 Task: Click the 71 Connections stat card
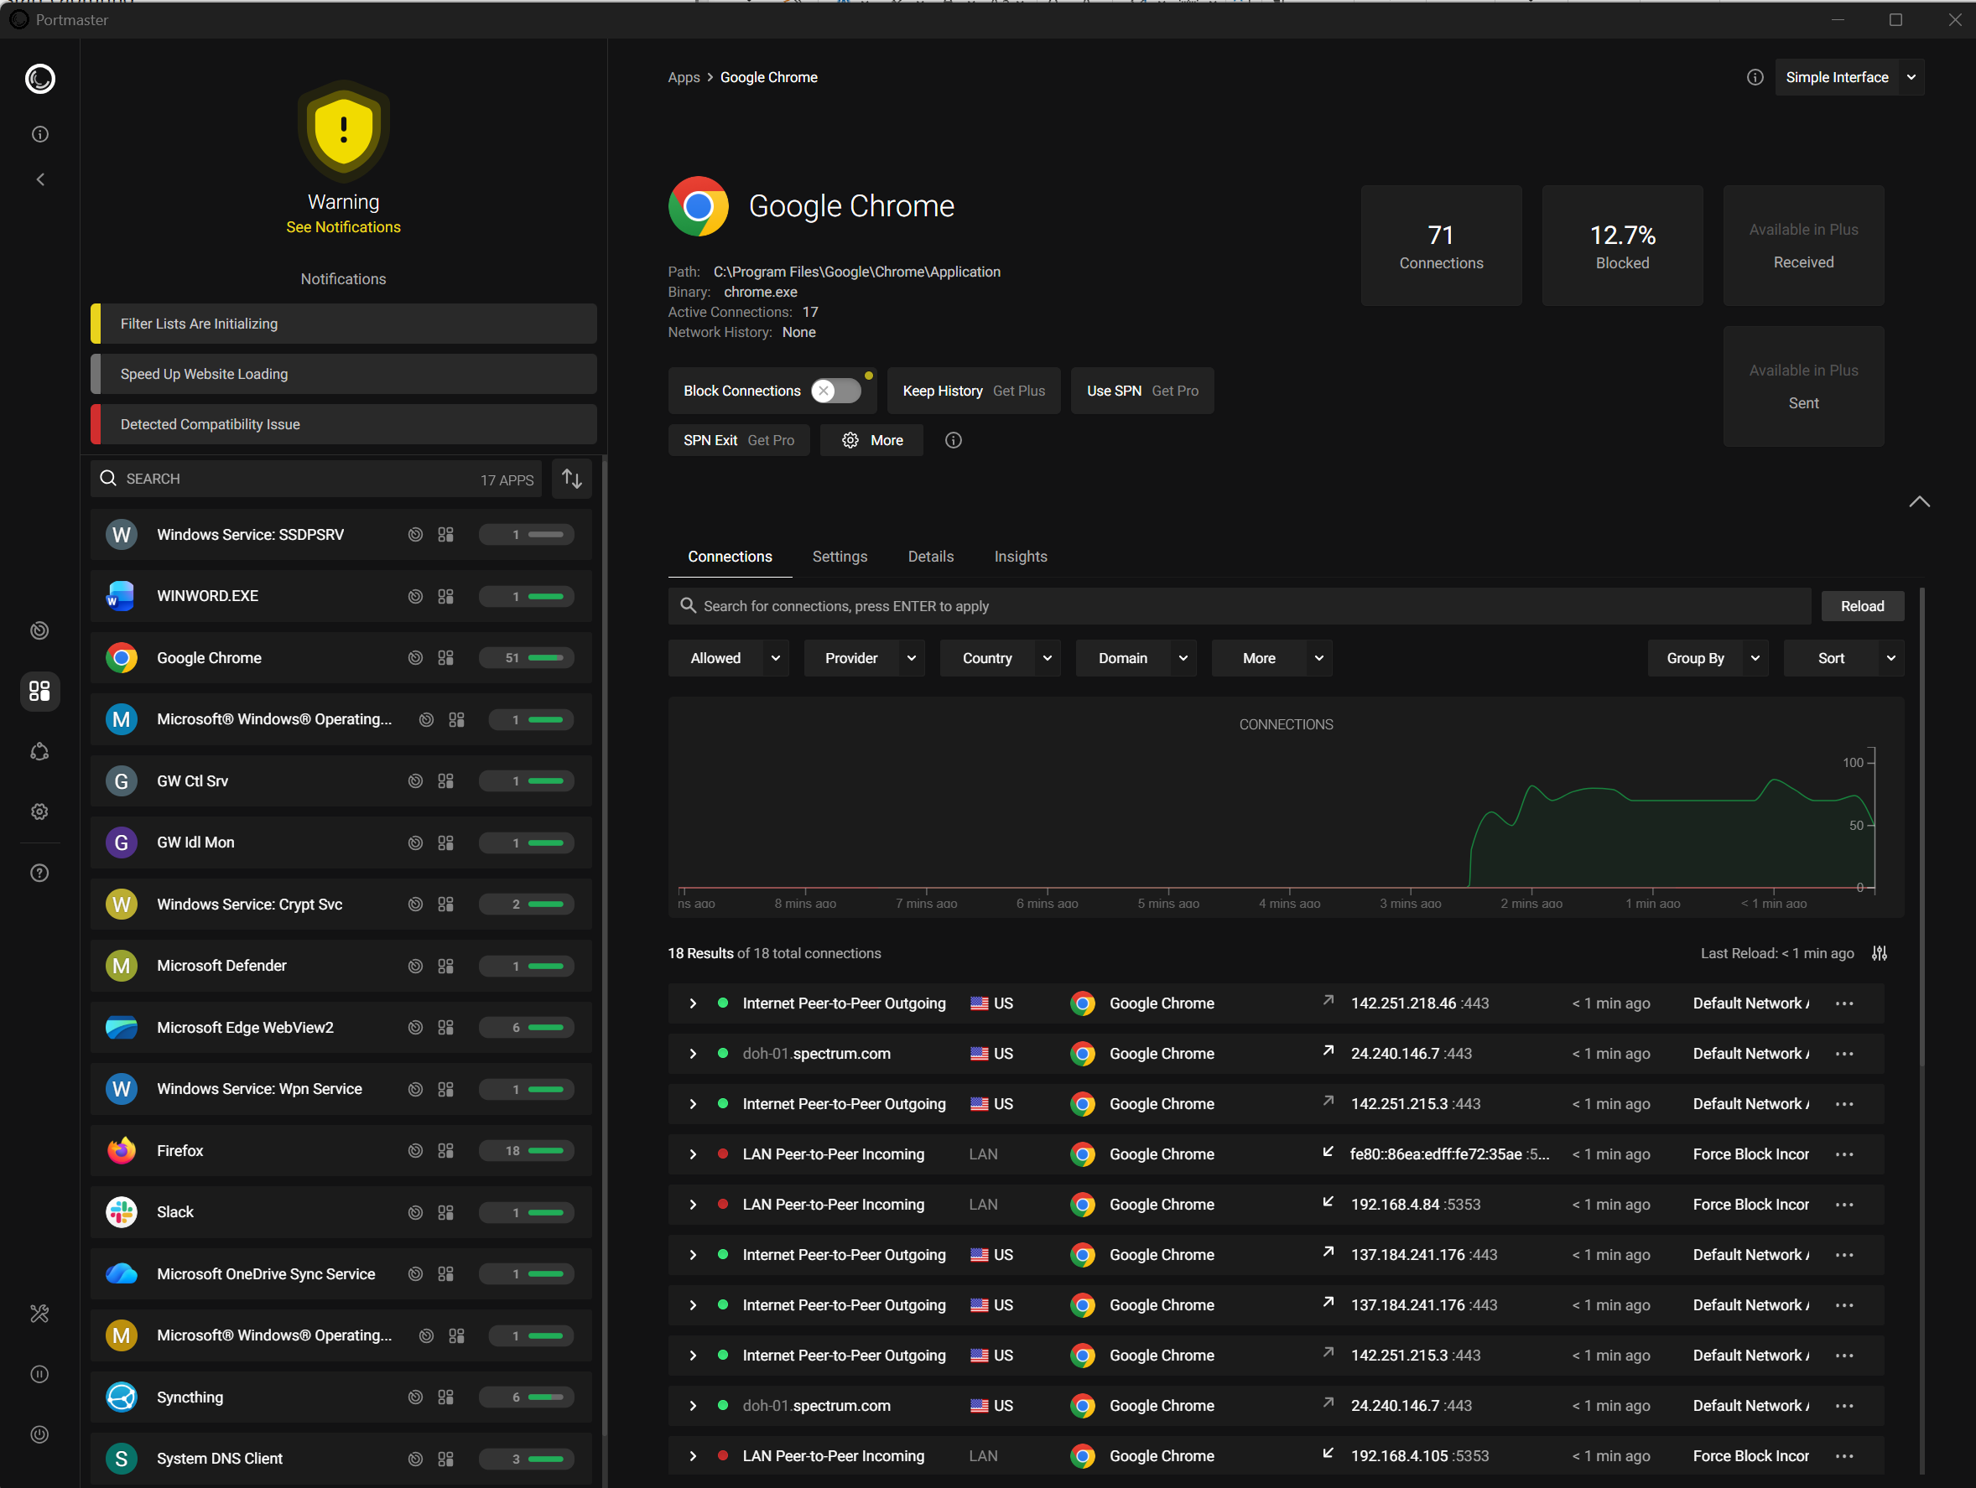pos(1441,246)
